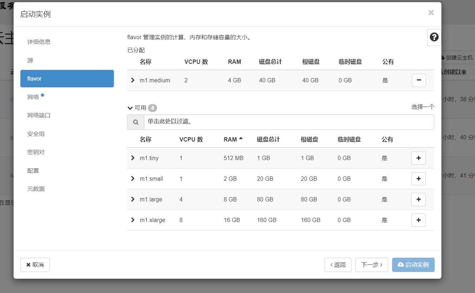Open the 配置 step
The height and width of the screenshot is (293, 475).
click(67, 170)
